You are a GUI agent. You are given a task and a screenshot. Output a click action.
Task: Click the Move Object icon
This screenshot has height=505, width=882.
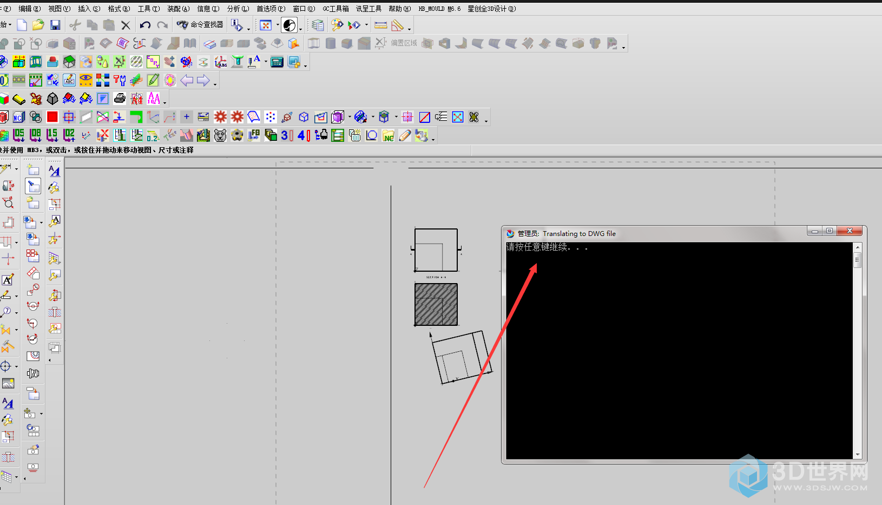(354, 25)
